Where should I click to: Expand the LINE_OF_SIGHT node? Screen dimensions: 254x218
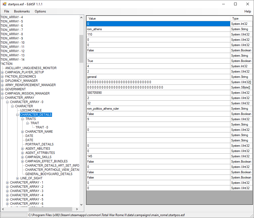(x=17, y=178)
